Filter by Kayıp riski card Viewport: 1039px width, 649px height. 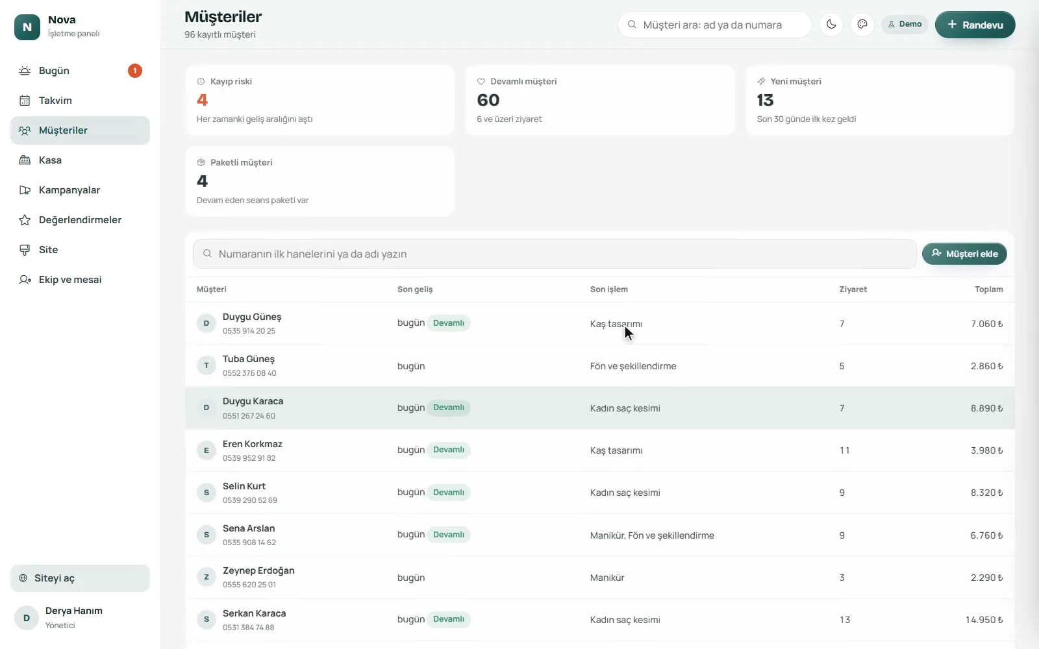319,100
